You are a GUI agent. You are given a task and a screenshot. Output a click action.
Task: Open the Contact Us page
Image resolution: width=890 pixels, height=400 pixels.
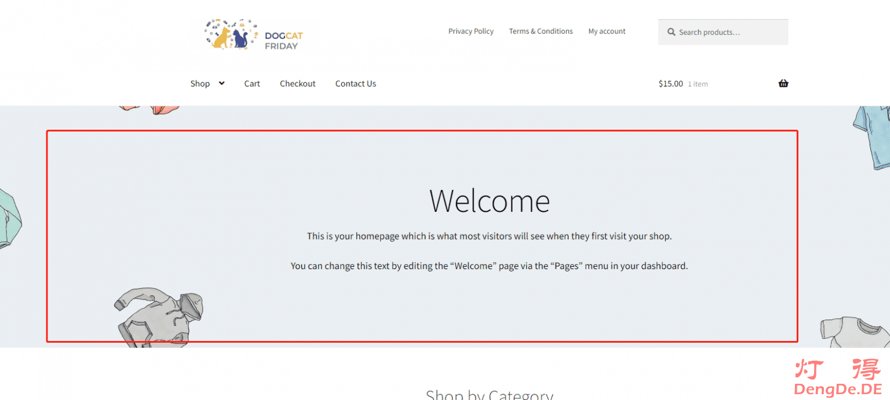pyautogui.click(x=355, y=84)
